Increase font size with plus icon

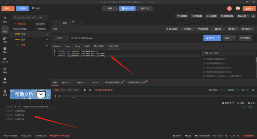click(x=238, y=135)
